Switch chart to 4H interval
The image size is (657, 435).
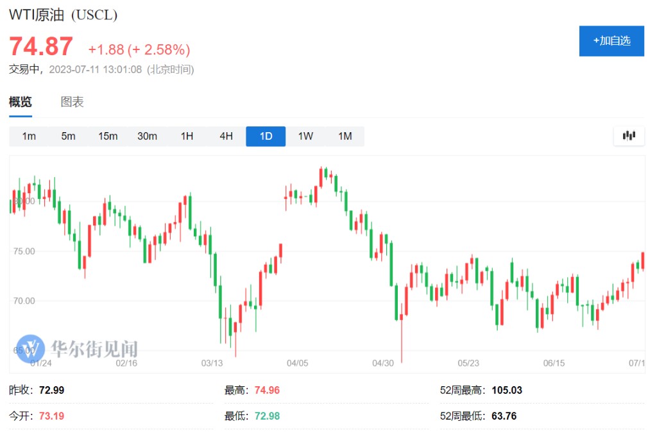(x=226, y=136)
